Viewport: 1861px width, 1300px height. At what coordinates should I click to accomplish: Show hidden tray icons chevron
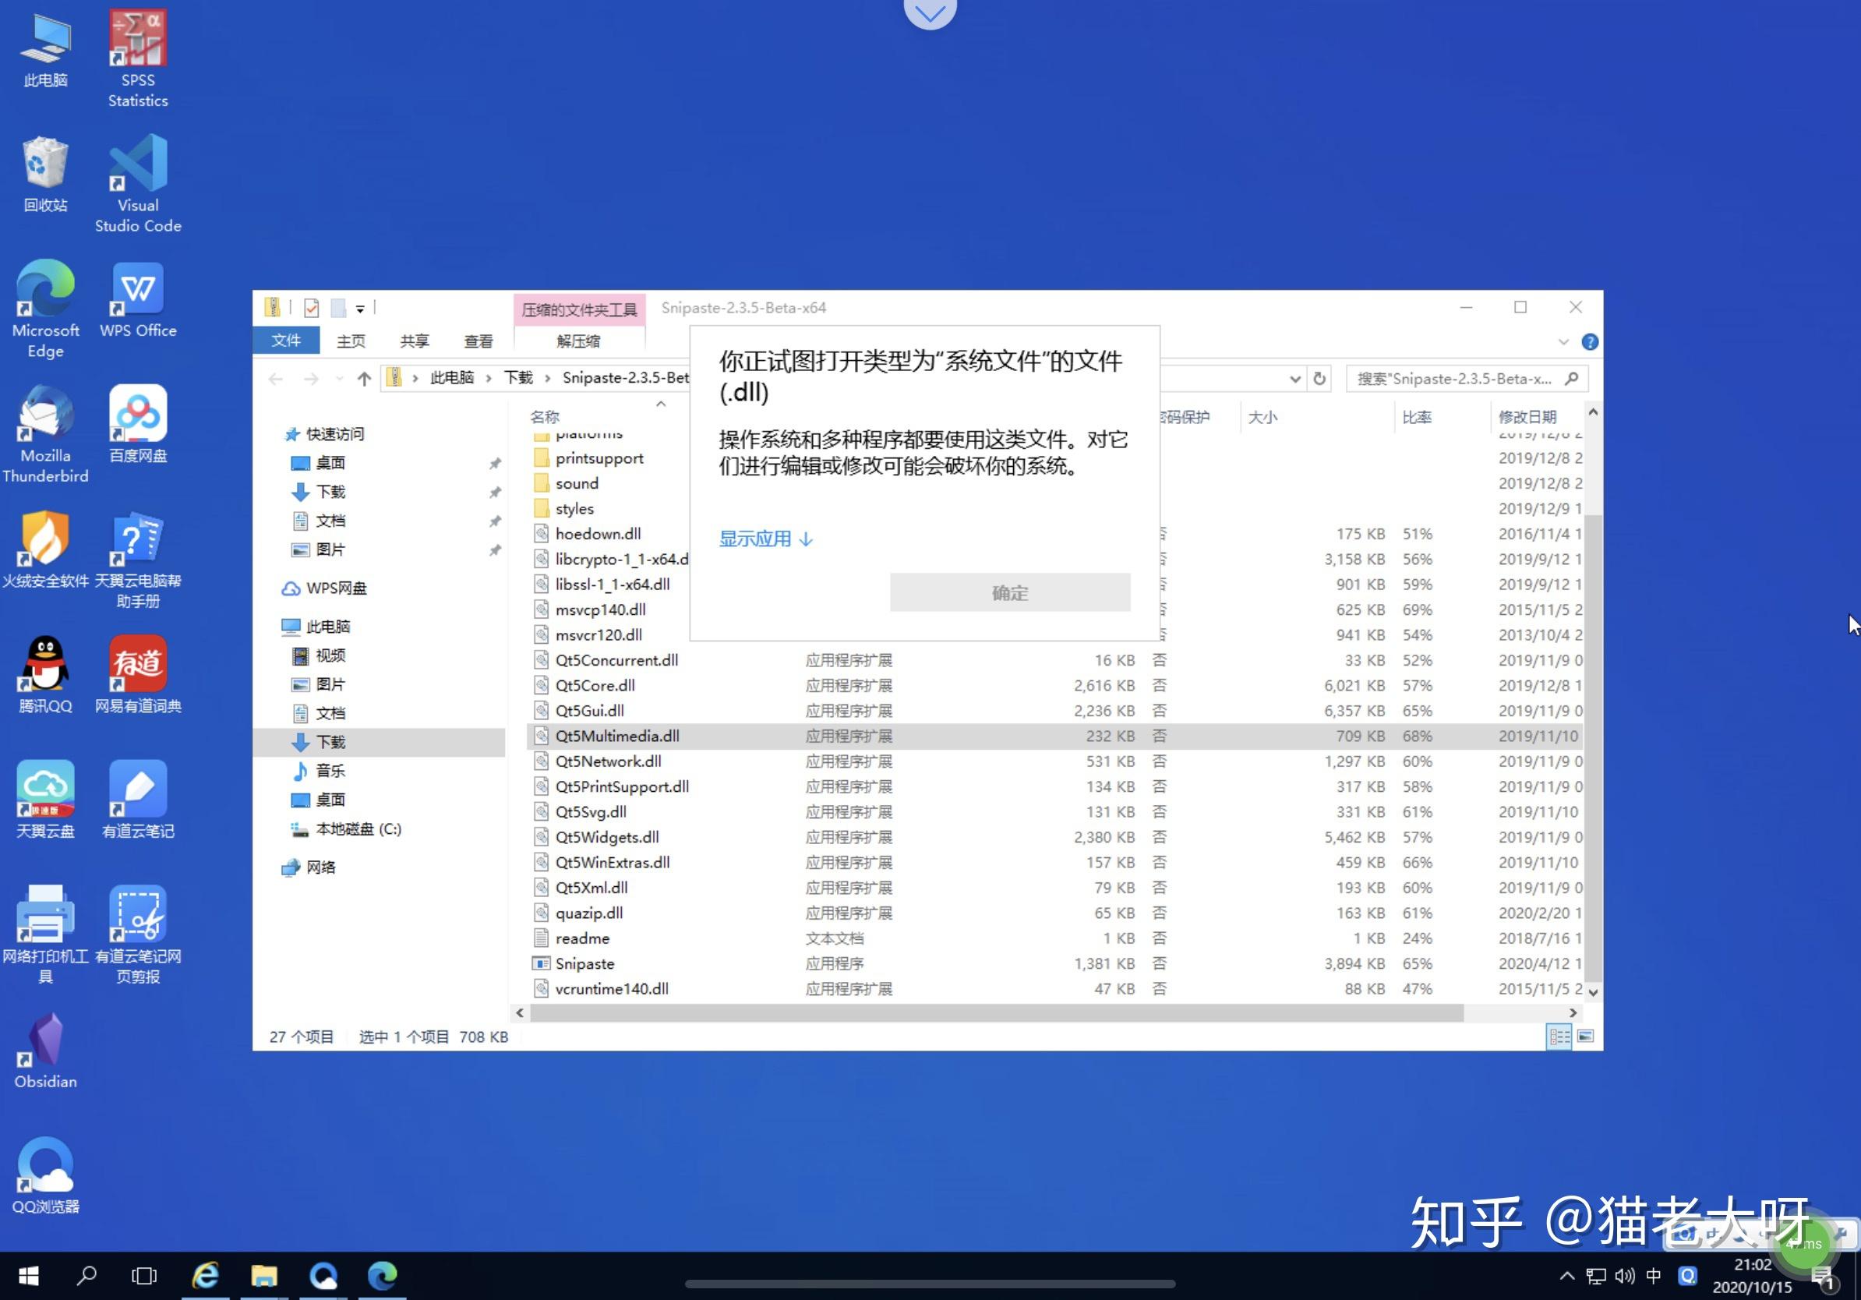pyautogui.click(x=1566, y=1276)
